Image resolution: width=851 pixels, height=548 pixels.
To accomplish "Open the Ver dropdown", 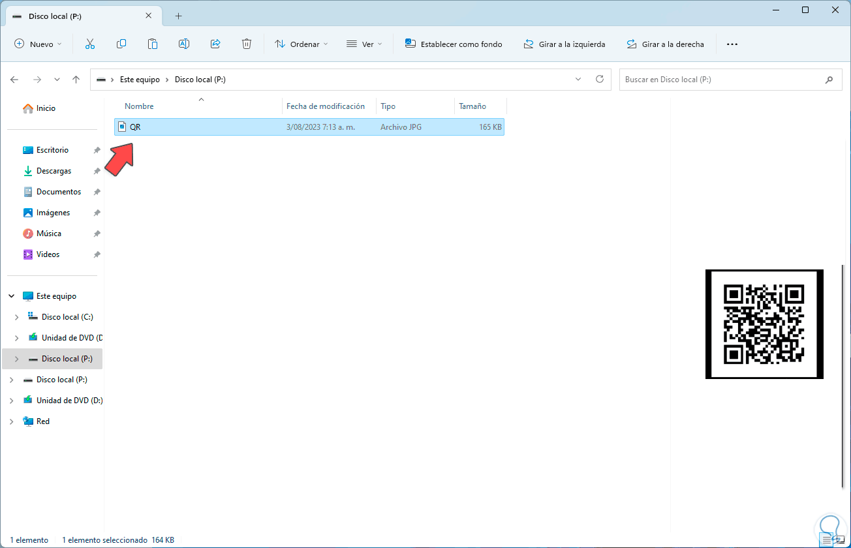I will point(364,44).
